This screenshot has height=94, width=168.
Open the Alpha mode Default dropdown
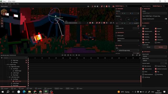155,60
